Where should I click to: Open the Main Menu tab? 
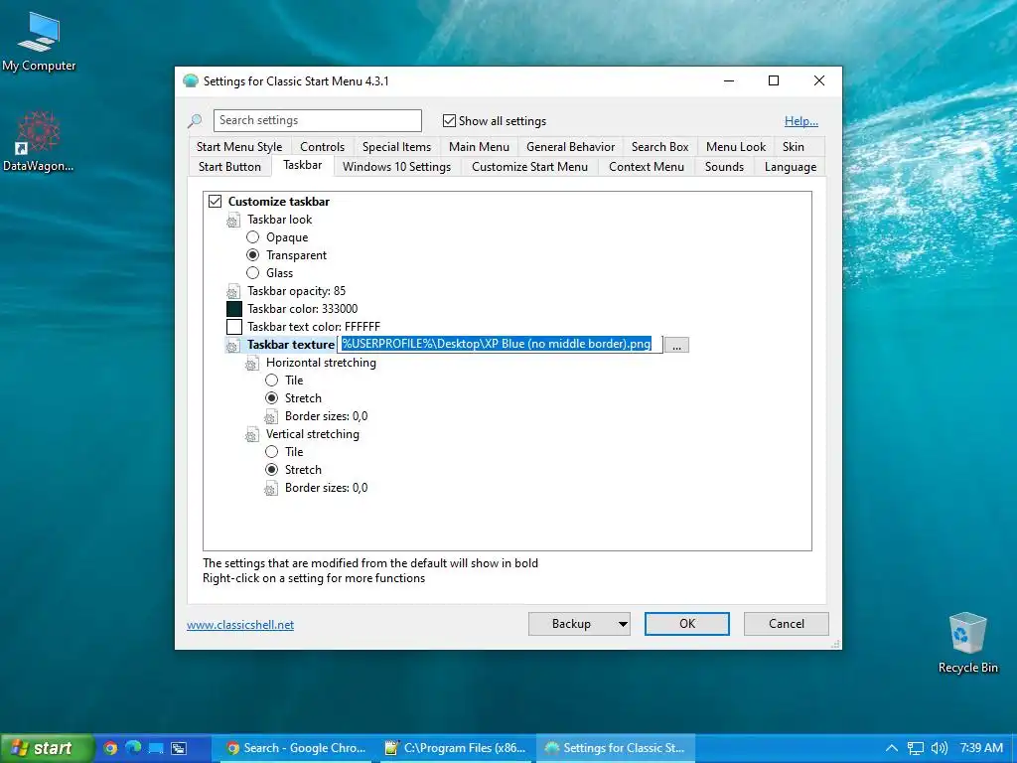point(480,147)
